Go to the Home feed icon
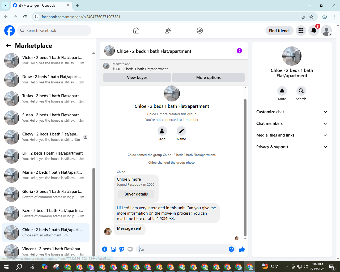340x272 pixels. [x=136, y=31]
